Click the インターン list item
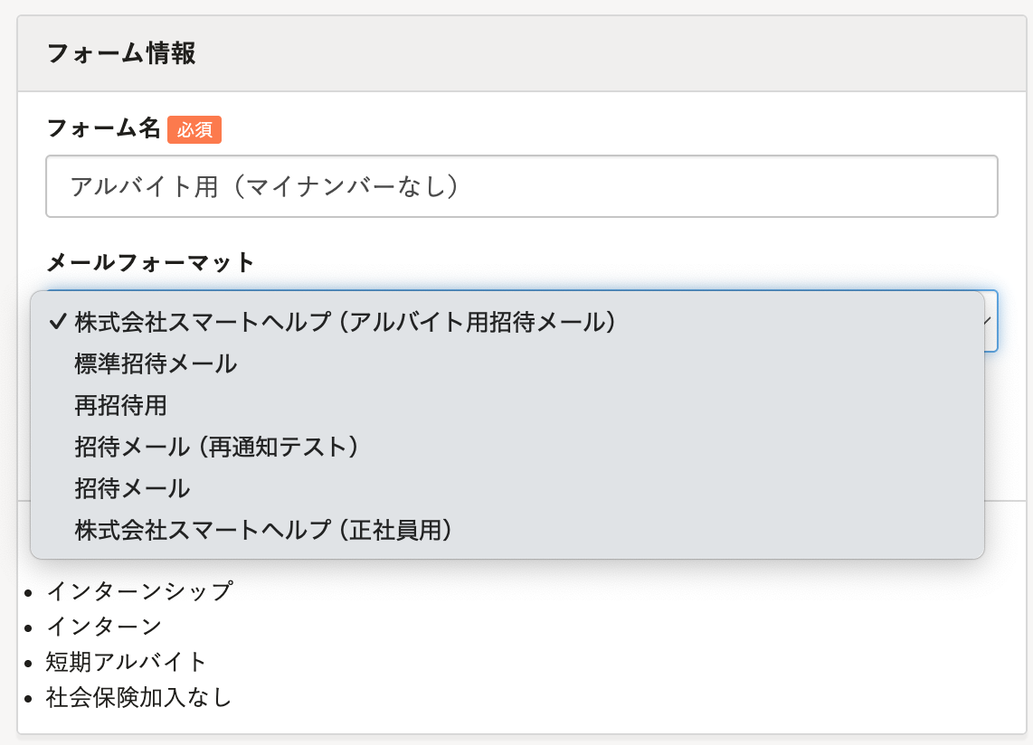The height and width of the screenshot is (745, 1033). 104,626
